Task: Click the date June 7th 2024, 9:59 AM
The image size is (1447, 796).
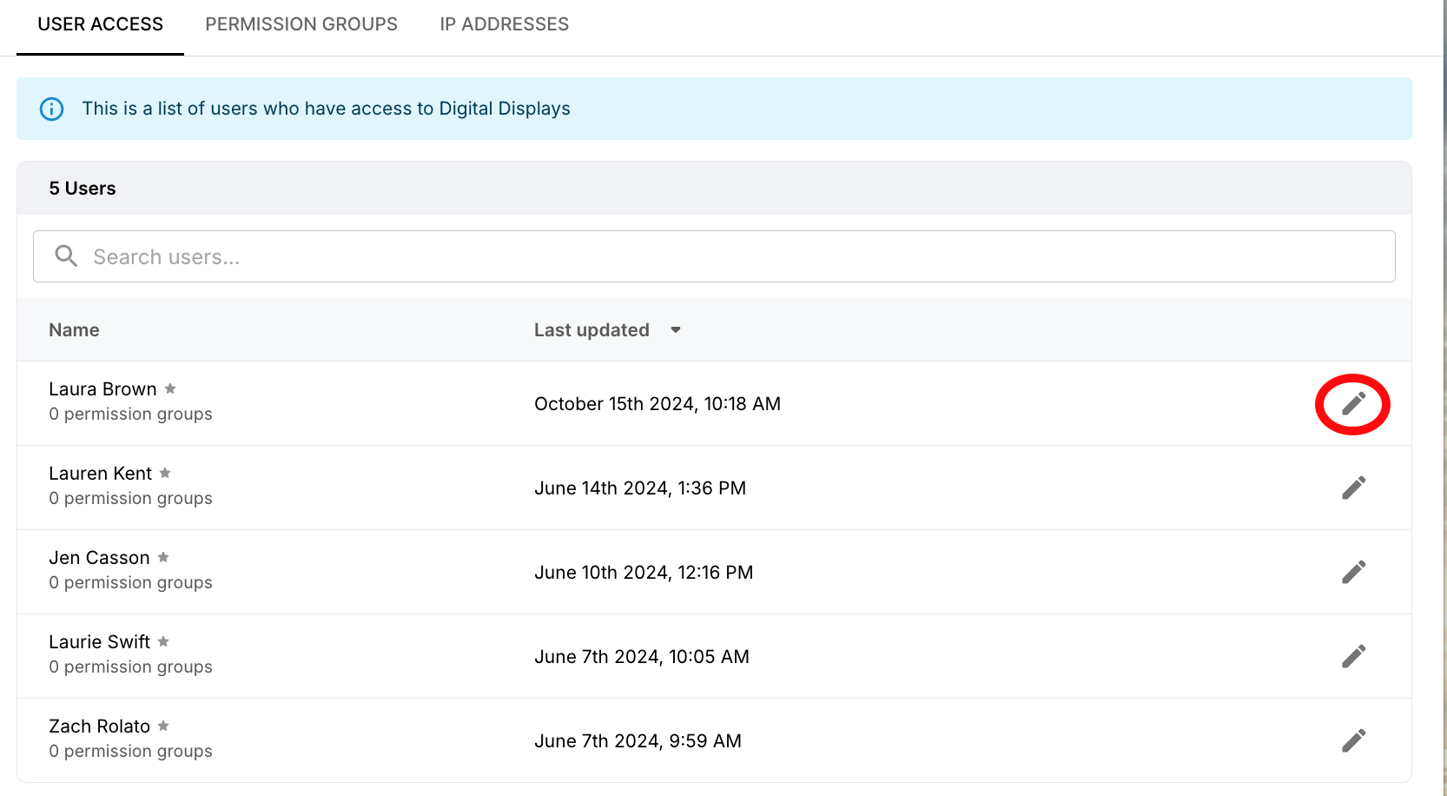Action: (638, 740)
